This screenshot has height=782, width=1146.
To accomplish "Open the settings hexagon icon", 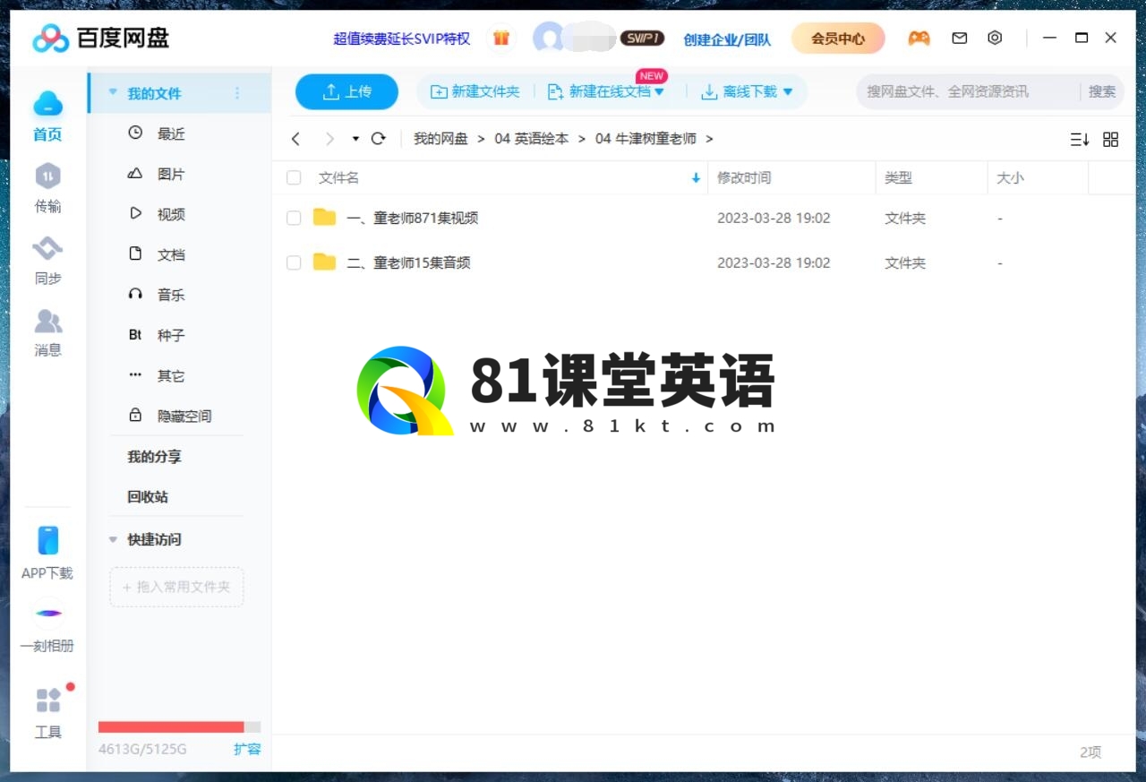I will click(x=995, y=39).
